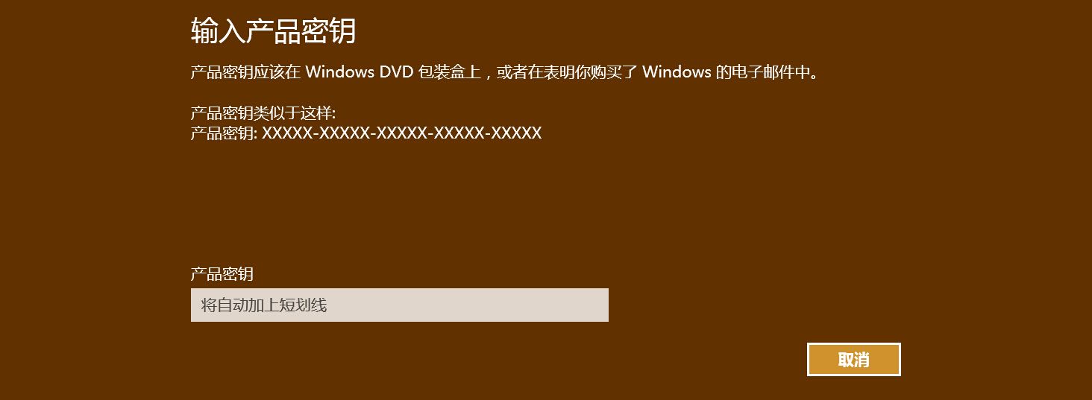Click the placeholder 将自动加上短划线

(264, 305)
